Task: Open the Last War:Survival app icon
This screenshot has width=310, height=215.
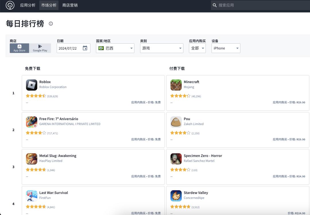Action: click(x=32, y=196)
